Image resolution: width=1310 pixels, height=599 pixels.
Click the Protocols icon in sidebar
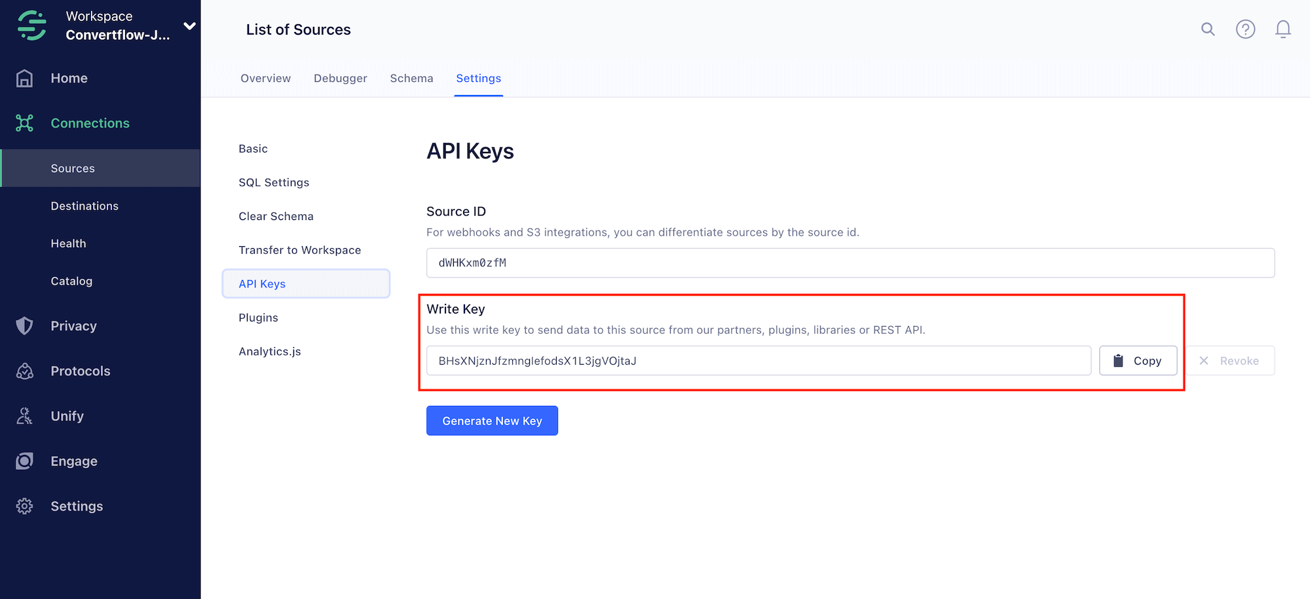[x=24, y=371]
